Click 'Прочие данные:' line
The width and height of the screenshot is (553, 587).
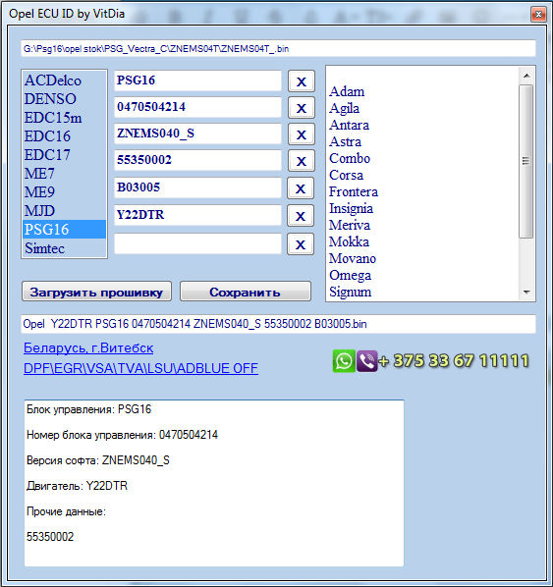coord(67,511)
